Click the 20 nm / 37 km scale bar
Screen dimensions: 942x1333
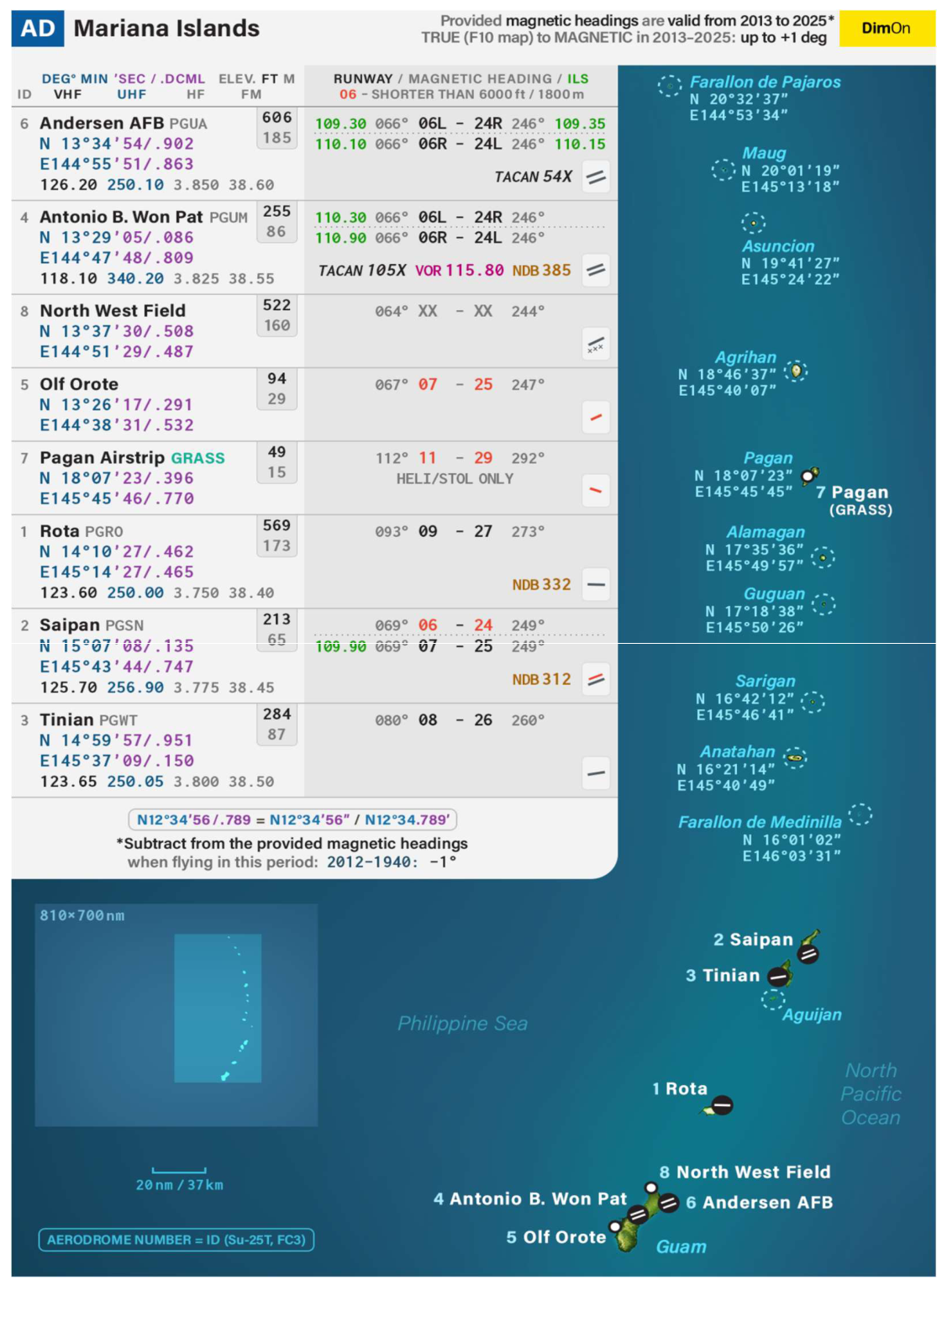pos(179,1171)
